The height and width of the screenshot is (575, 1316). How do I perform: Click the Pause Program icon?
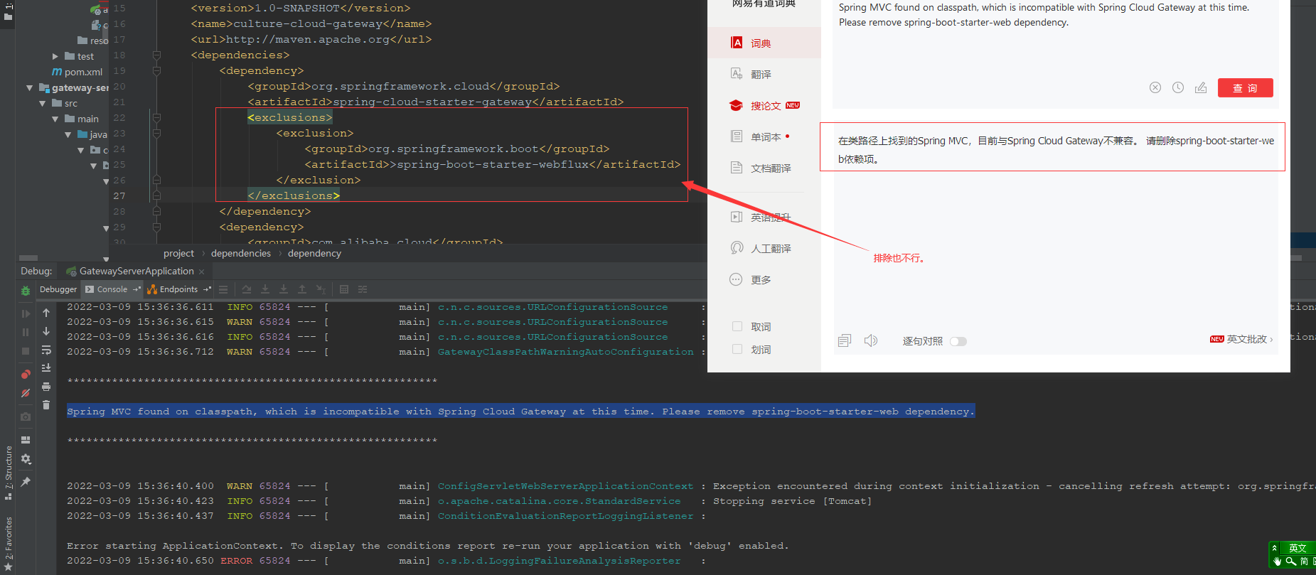point(26,332)
